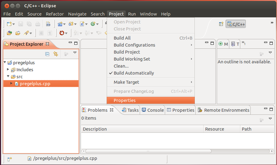Open dropdown next to red circular arrow
Image resolution: width=277 pixels, height=165 pixels.
click(x=66, y=33)
